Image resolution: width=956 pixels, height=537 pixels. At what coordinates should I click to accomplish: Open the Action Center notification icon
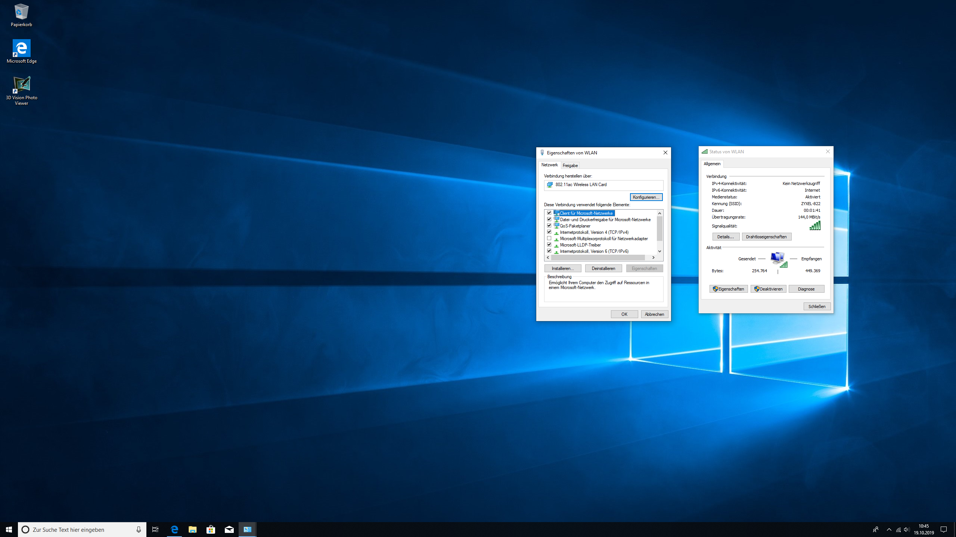coord(944,530)
